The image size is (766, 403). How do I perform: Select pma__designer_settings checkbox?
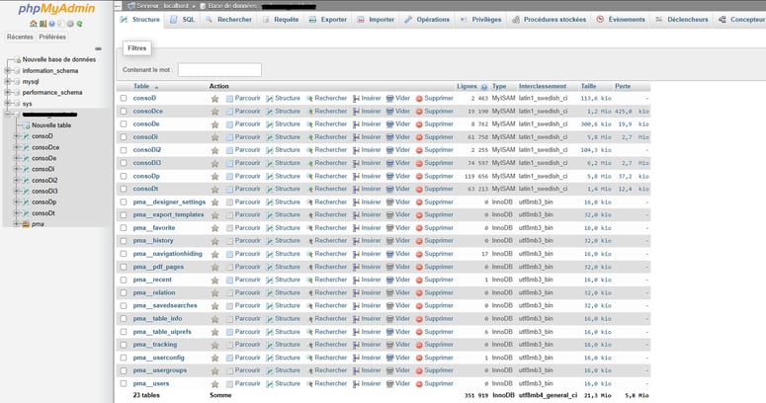tap(124, 202)
